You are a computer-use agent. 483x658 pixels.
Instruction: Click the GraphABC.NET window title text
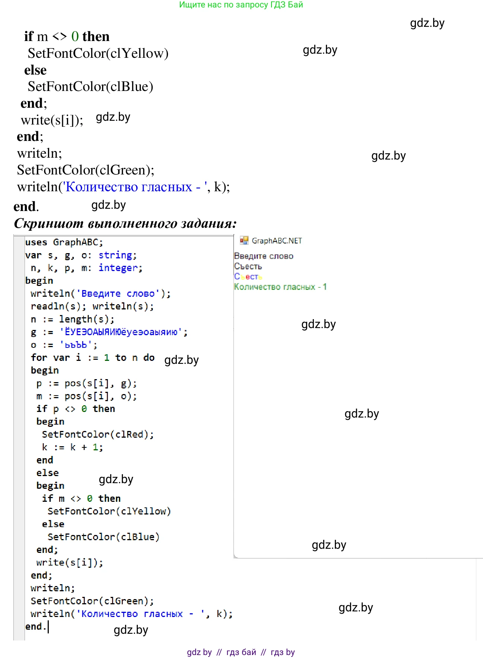click(x=277, y=241)
